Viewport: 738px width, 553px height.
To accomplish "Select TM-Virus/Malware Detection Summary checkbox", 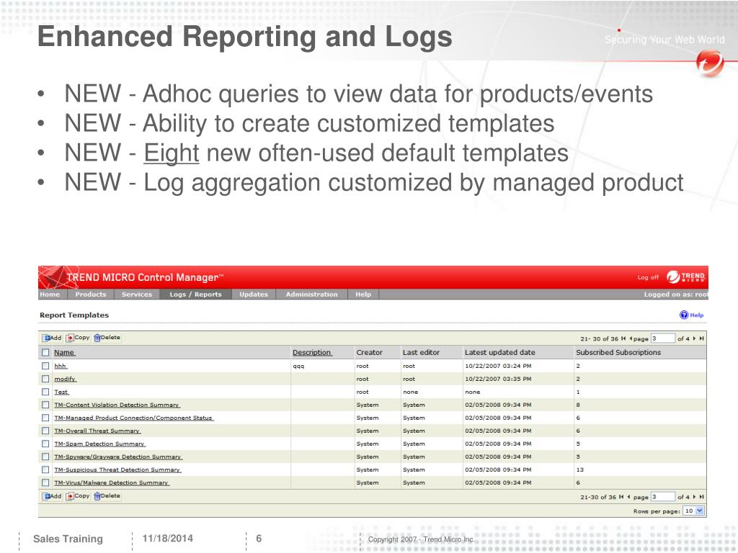I will coord(45,482).
